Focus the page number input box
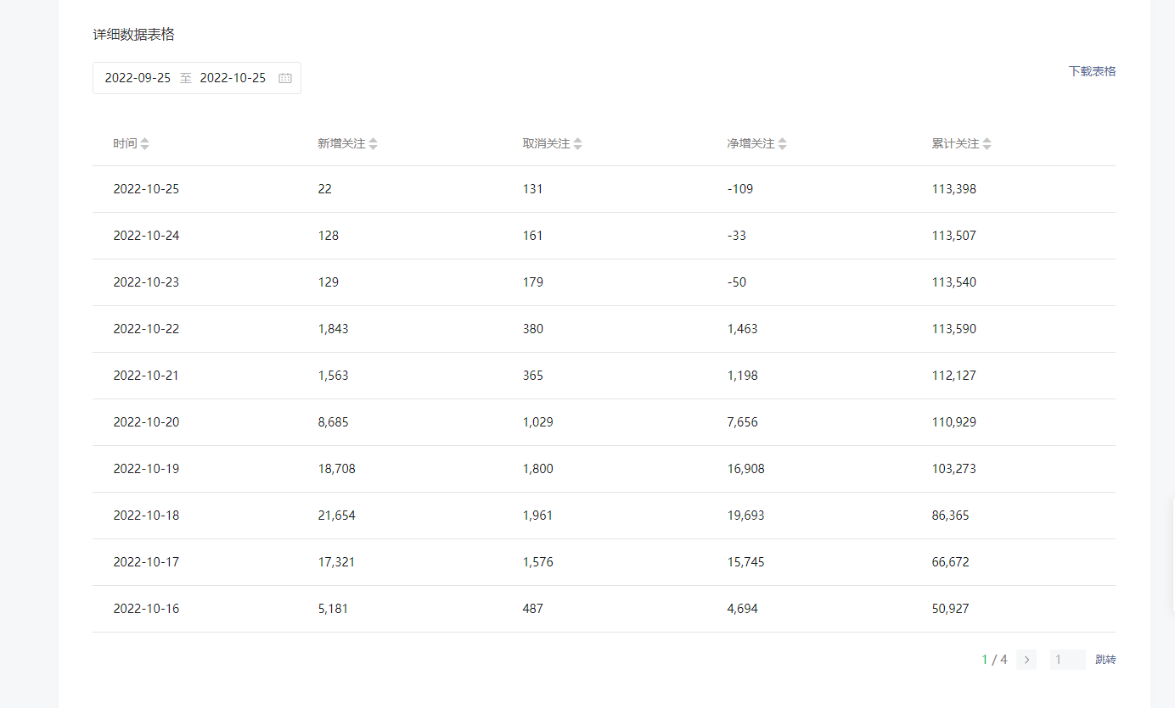 (1067, 660)
